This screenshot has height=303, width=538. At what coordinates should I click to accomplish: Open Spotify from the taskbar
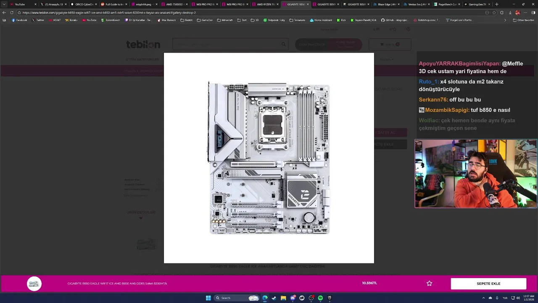click(x=320, y=298)
